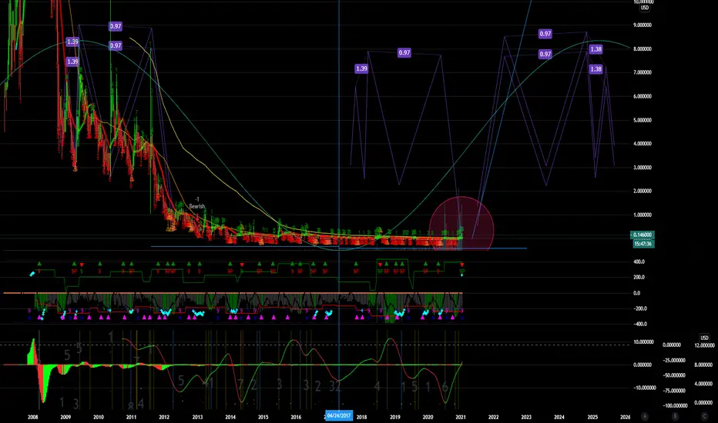This screenshot has height=423, width=718.
Task: Click the 4.000000 value on the far-right scale
Action: (x=703, y=384)
